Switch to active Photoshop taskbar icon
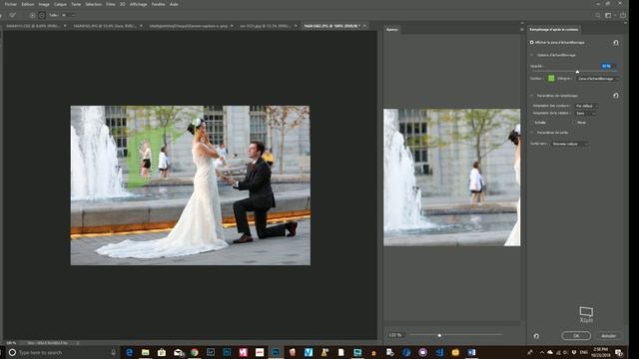The image size is (639, 359). coord(276,352)
